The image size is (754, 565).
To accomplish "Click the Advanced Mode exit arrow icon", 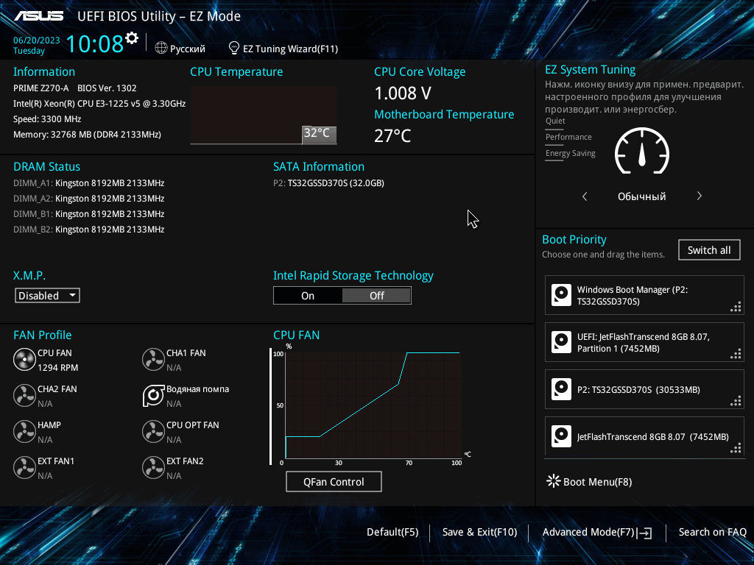I will tap(644, 533).
